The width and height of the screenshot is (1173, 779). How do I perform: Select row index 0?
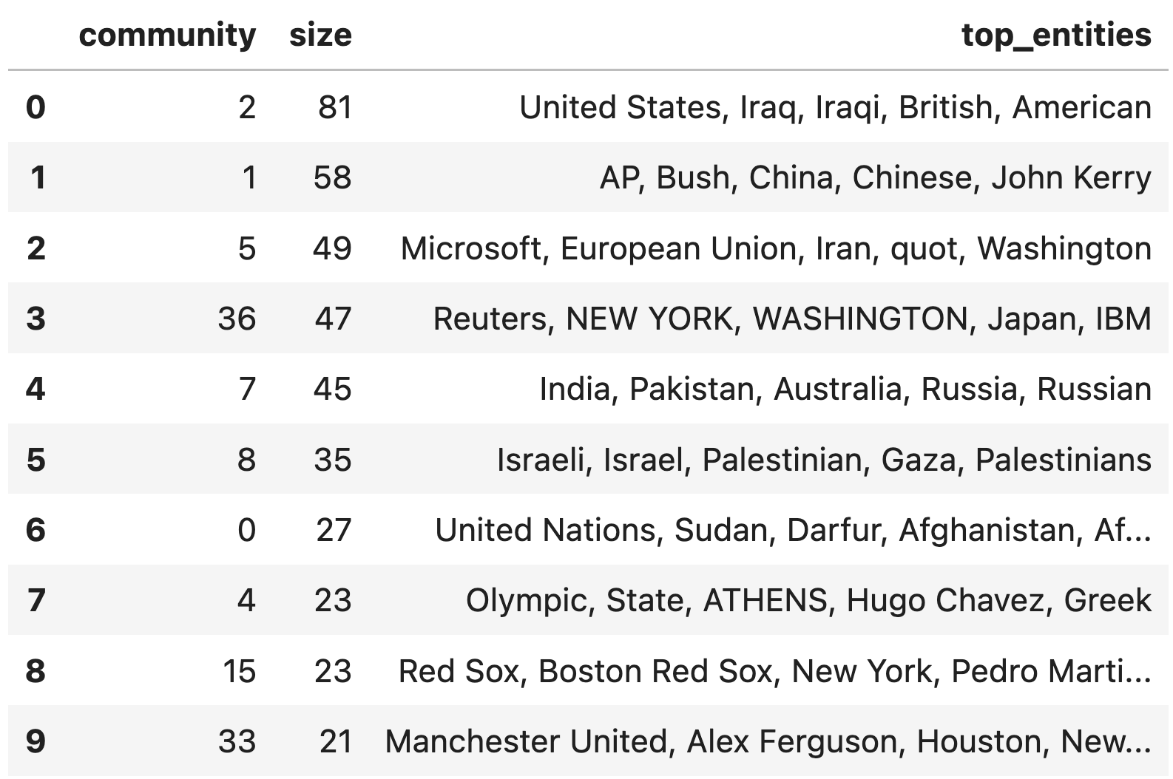click(36, 107)
